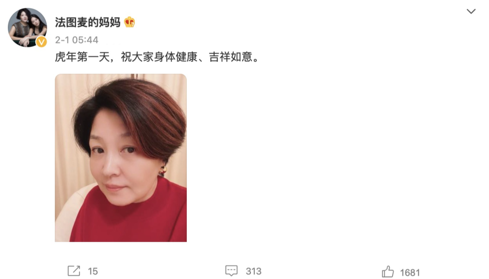Visit the 法图麦的妈妈 username link
Viewport: 489px width, 279px height.
pyautogui.click(x=88, y=22)
